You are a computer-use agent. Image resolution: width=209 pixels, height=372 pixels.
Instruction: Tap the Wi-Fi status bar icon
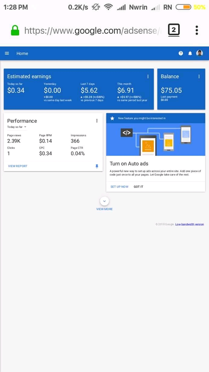point(108,7)
